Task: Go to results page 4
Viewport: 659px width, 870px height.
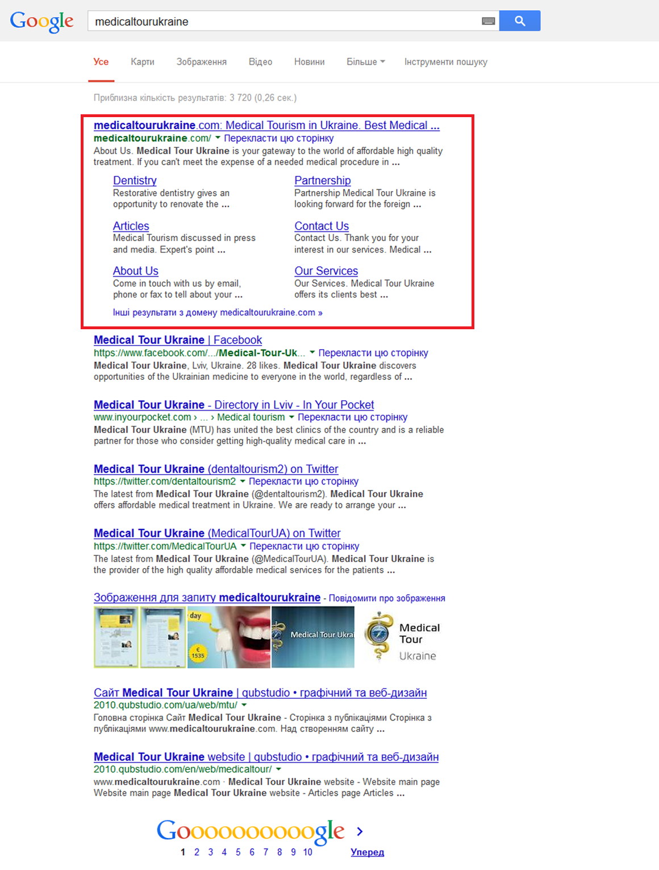Action: (x=224, y=852)
